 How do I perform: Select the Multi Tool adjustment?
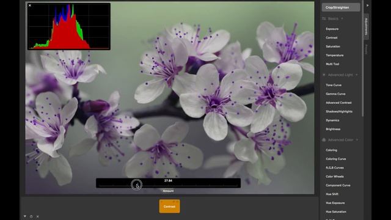(332, 64)
